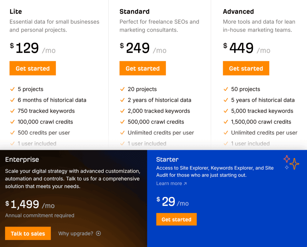Click Get started under the Lite plan
Image resolution: width=307 pixels, height=247 pixels.
(32, 68)
